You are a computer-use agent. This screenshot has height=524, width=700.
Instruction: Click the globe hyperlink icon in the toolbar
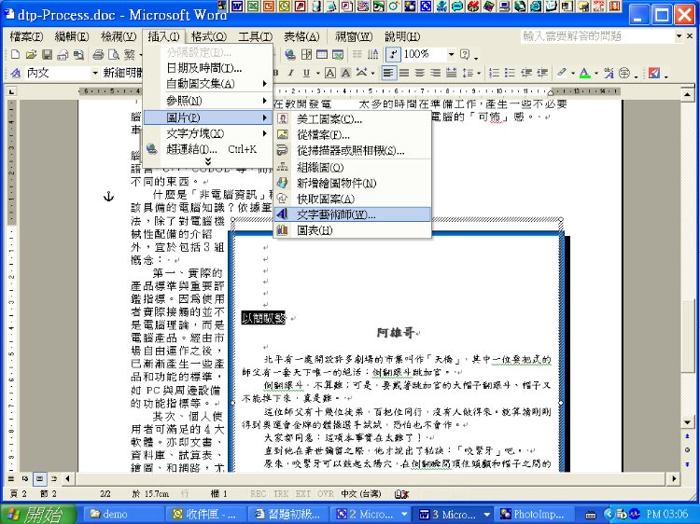(290, 54)
